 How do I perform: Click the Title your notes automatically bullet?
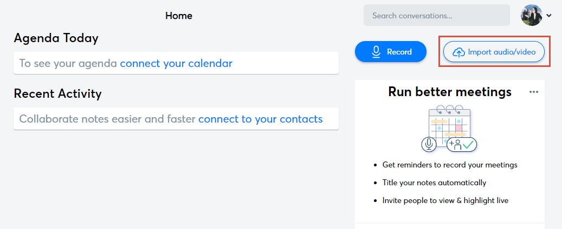pos(434,183)
